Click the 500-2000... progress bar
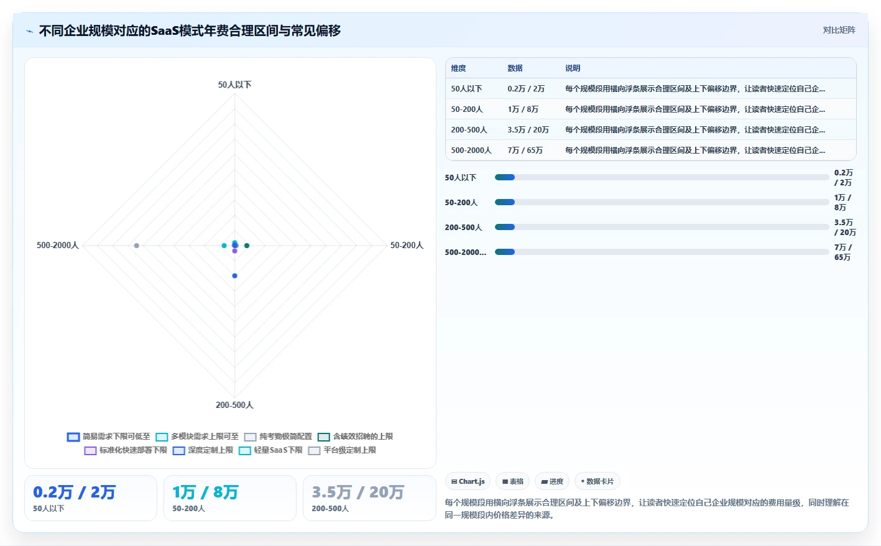This screenshot has width=881, height=546. click(662, 252)
